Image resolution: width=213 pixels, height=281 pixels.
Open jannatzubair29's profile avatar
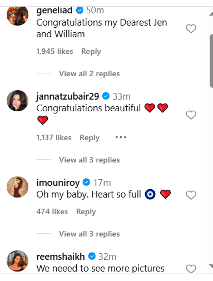[x=17, y=101]
